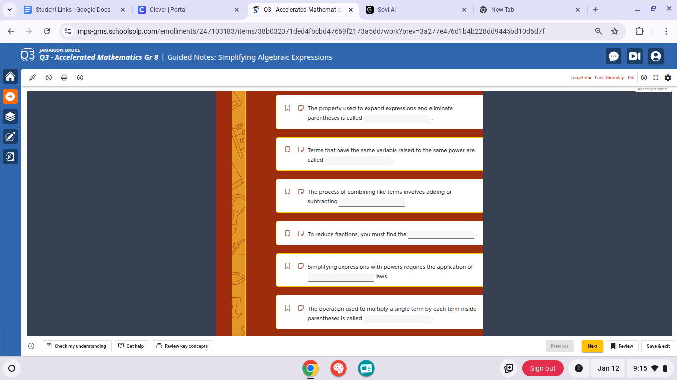Image resolution: width=677 pixels, height=380 pixels.
Task: Print the guided notes page
Action: click(x=64, y=78)
